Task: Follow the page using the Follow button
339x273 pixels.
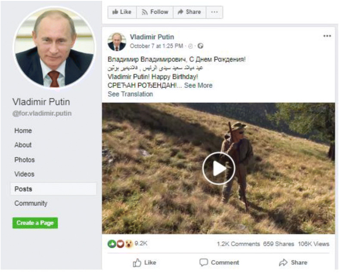Action: (155, 12)
